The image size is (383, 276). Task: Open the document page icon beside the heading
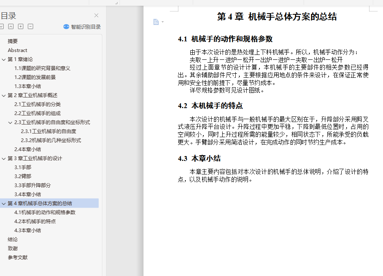(156, 22)
